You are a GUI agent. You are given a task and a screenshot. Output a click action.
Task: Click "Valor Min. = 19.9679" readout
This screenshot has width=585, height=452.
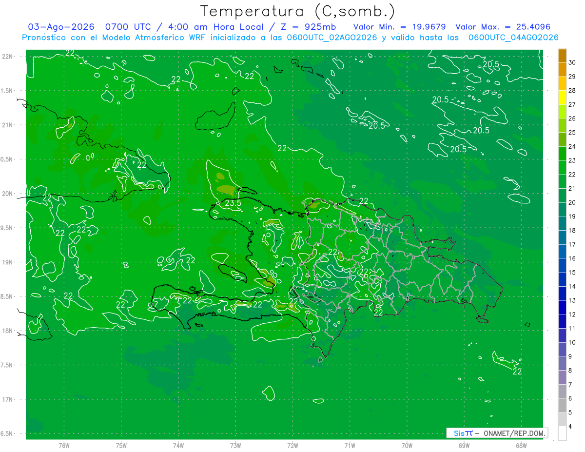pos(399,27)
